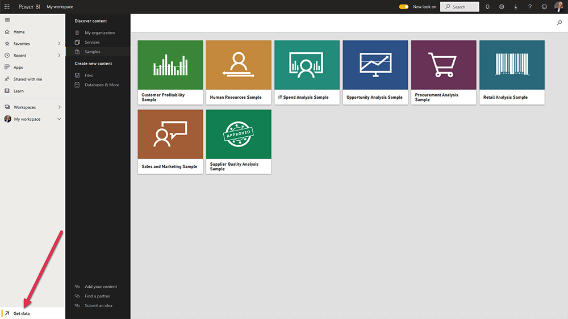Select Samples under Discover content
The height and width of the screenshot is (319, 568).
[x=92, y=52]
